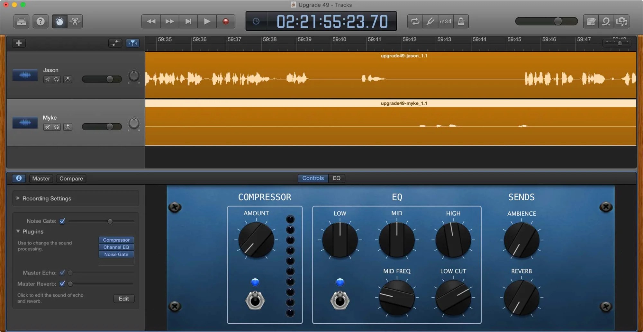643x332 pixels.
Task: Enable input monitoring on Myke track
Action: tap(68, 127)
